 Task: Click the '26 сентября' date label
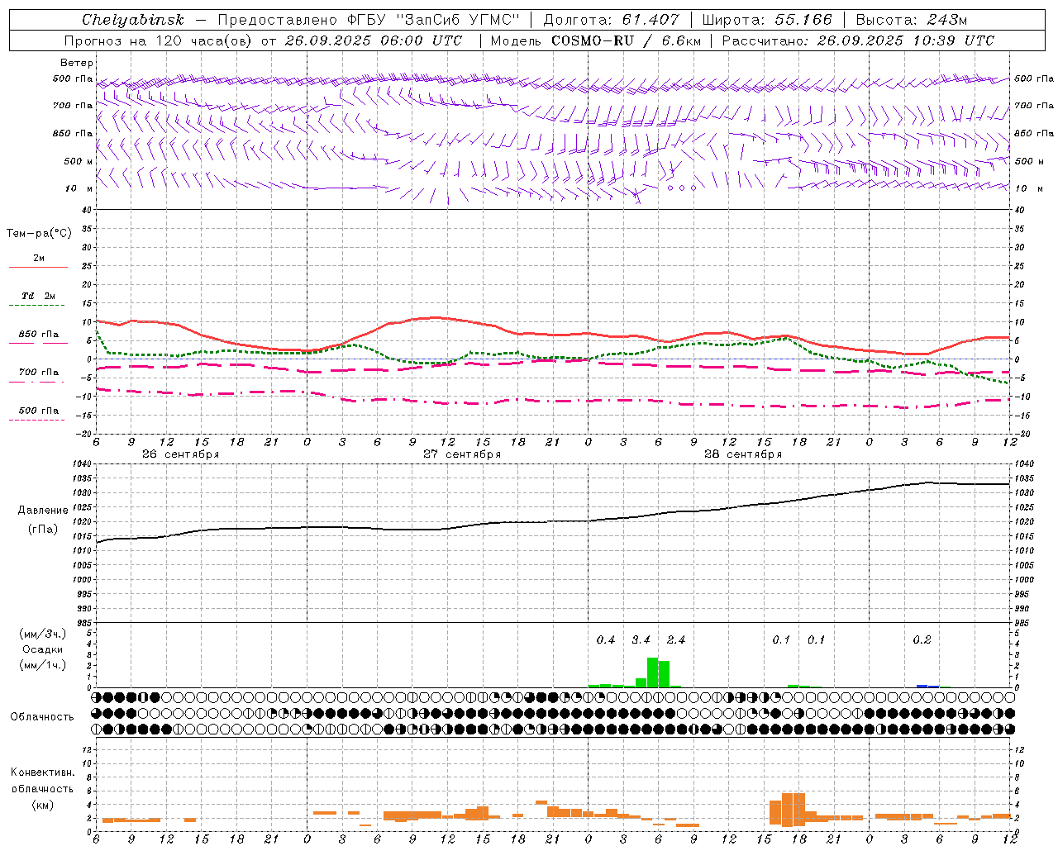pos(180,454)
